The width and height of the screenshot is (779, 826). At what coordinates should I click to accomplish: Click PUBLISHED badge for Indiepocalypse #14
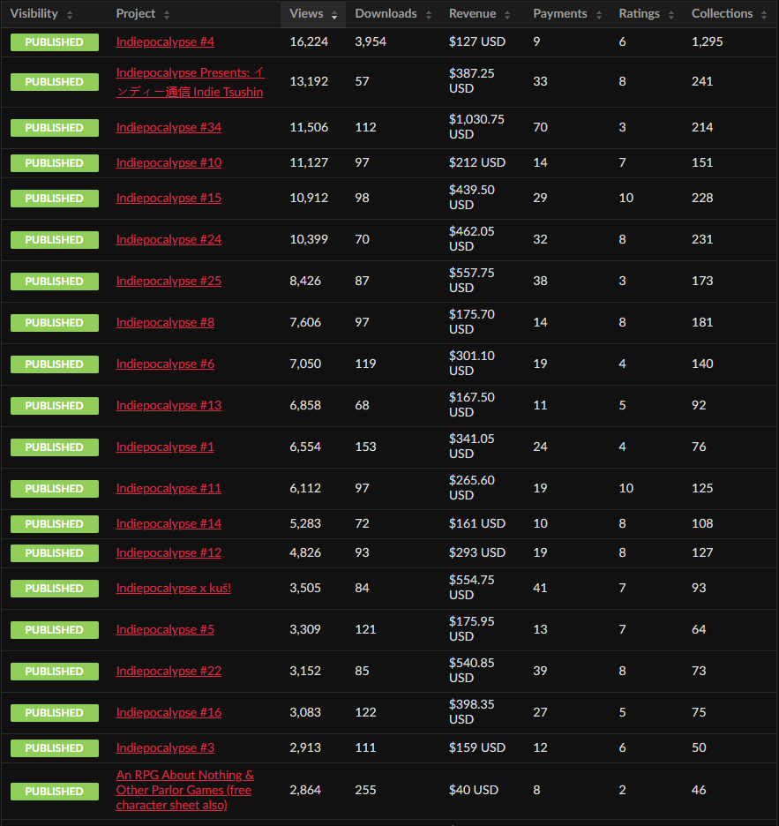click(x=54, y=524)
